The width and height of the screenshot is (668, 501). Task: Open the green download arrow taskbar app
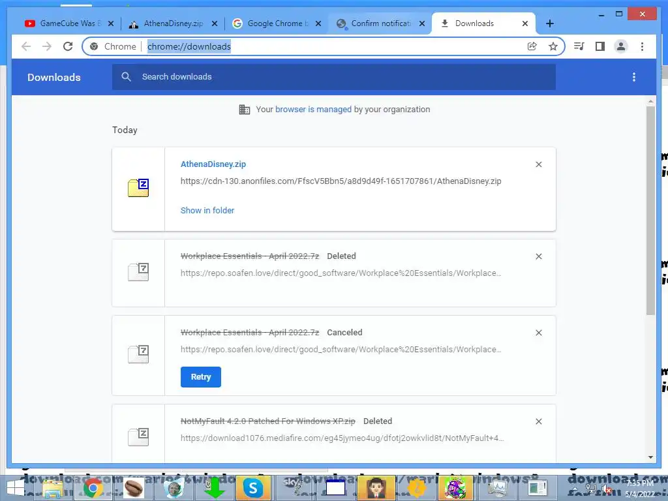click(214, 488)
